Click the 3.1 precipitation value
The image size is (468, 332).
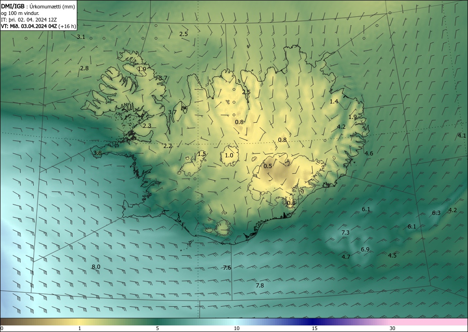click(81, 37)
